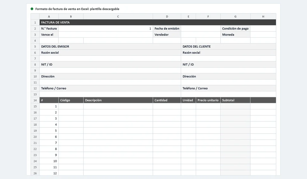Click the Moneda label cell
Image resolution: width=307 pixels, height=179 pixels.
click(235, 35)
